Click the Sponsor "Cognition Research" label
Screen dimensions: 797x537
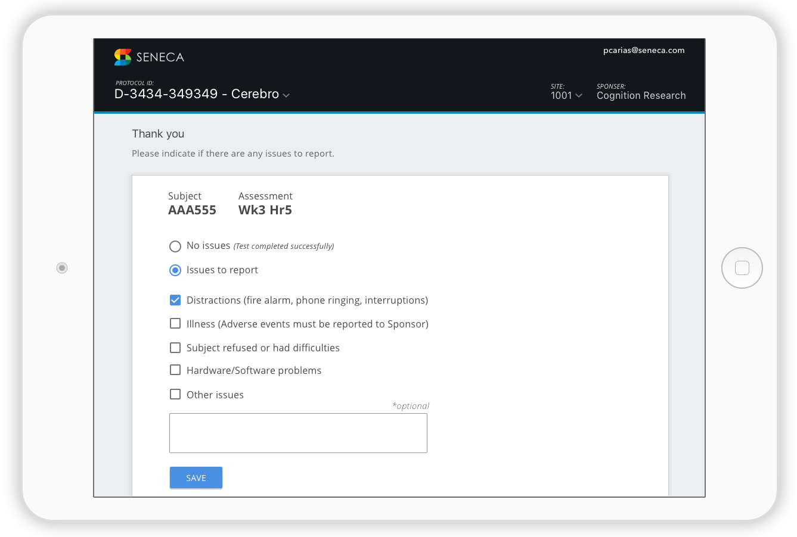point(641,95)
